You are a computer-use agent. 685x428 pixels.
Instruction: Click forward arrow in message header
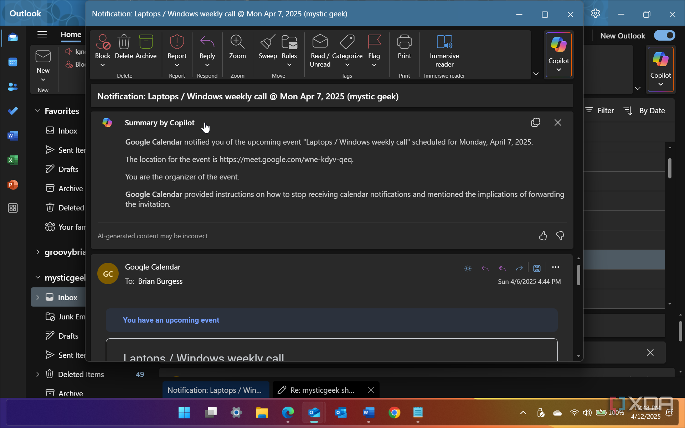(x=519, y=268)
